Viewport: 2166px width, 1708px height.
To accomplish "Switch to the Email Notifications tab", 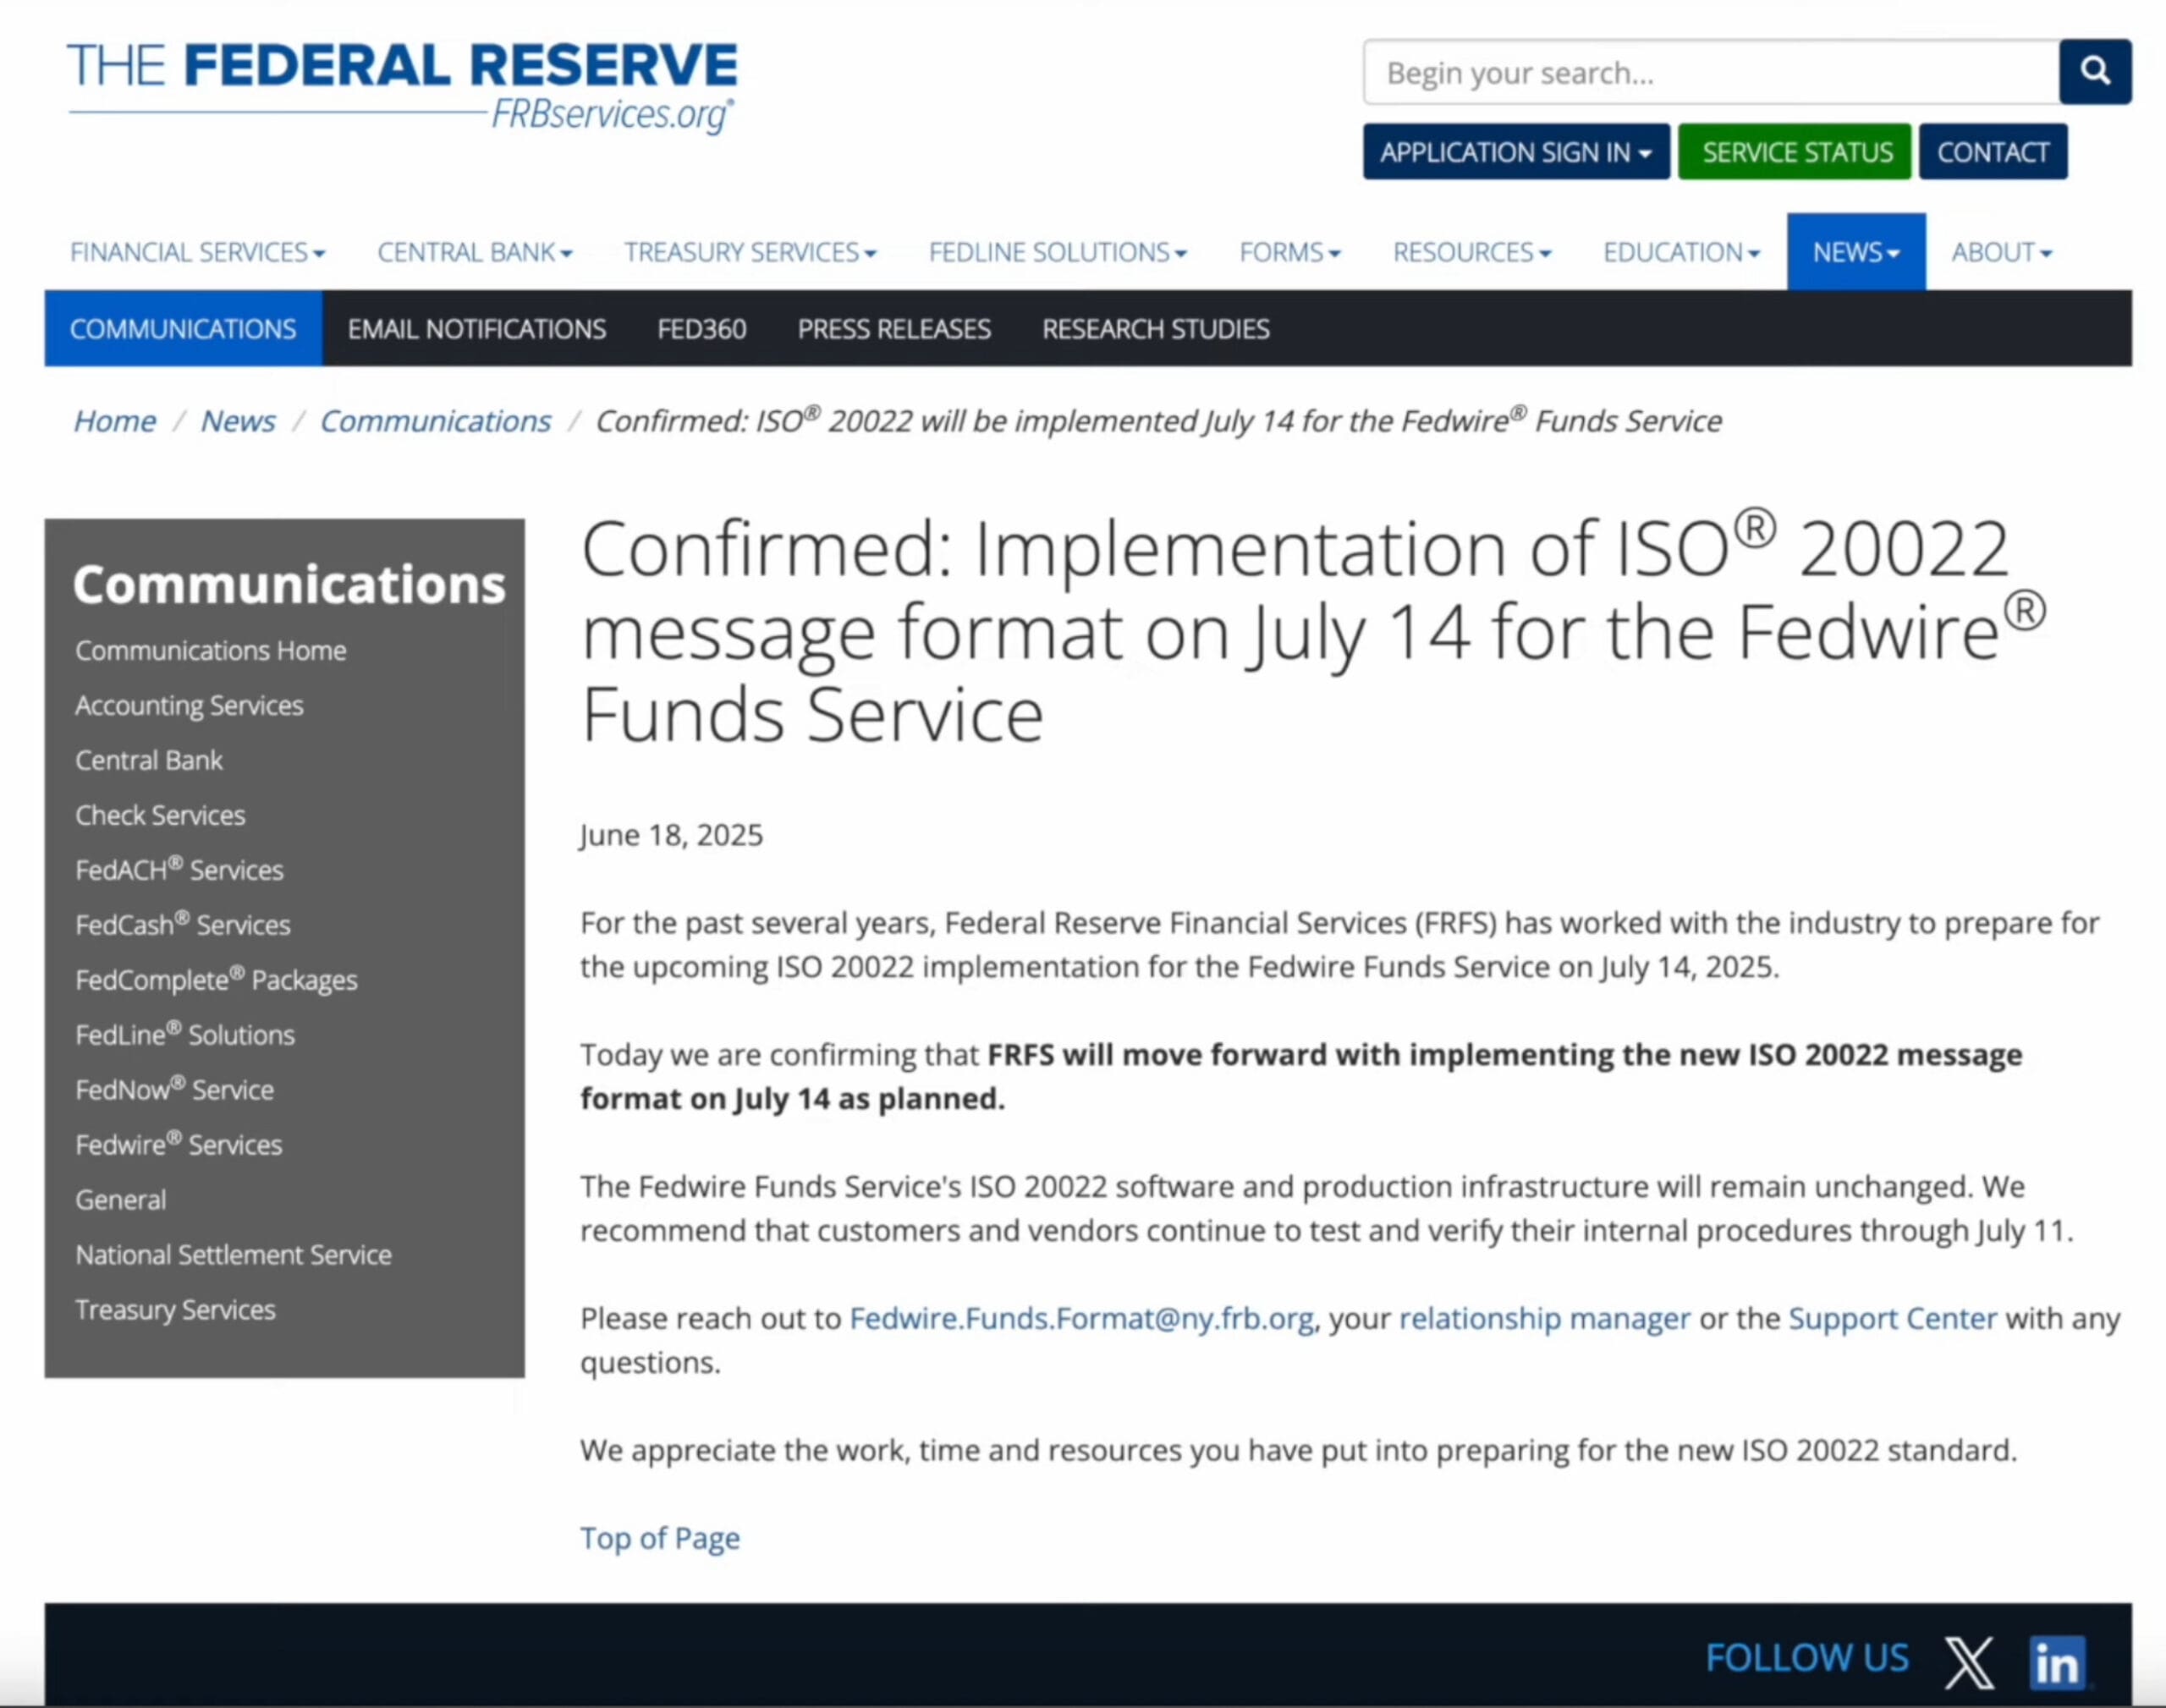I will (x=476, y=329).
